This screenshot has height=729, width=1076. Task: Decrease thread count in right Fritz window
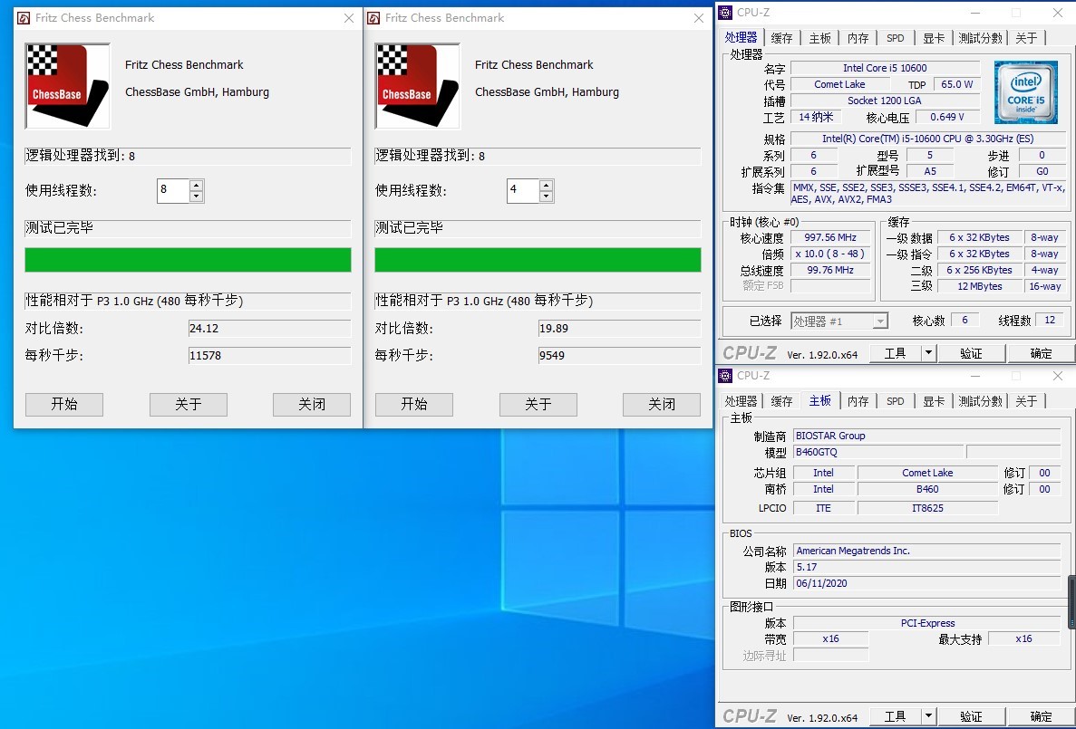coord(547,197)
